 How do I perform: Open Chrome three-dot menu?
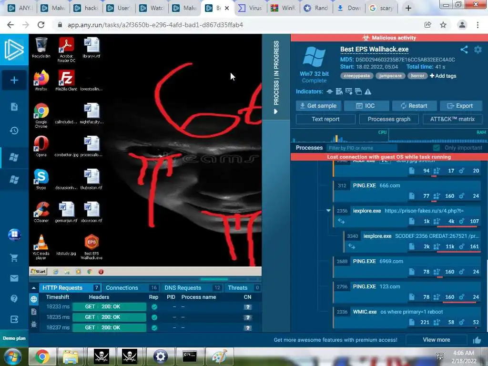pos(478,25)
